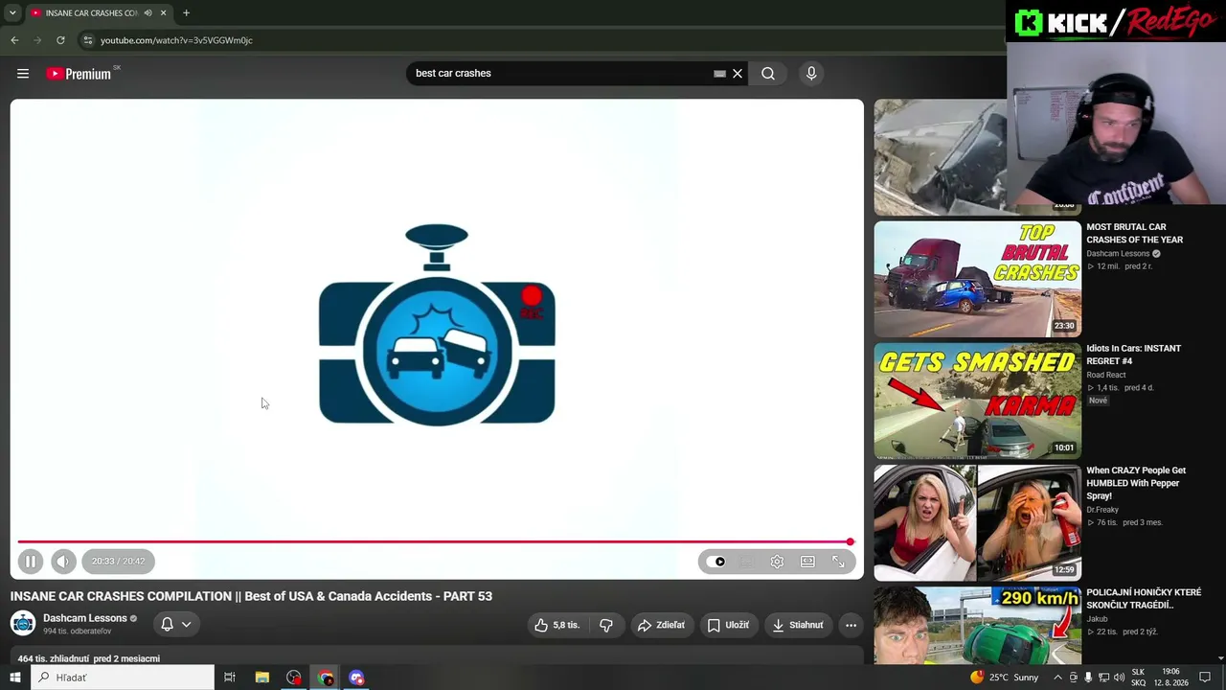Click the taskbar Hľadať search box

[x=123, y=678]
